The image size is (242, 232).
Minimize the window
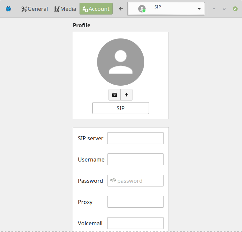click(214, 9)
